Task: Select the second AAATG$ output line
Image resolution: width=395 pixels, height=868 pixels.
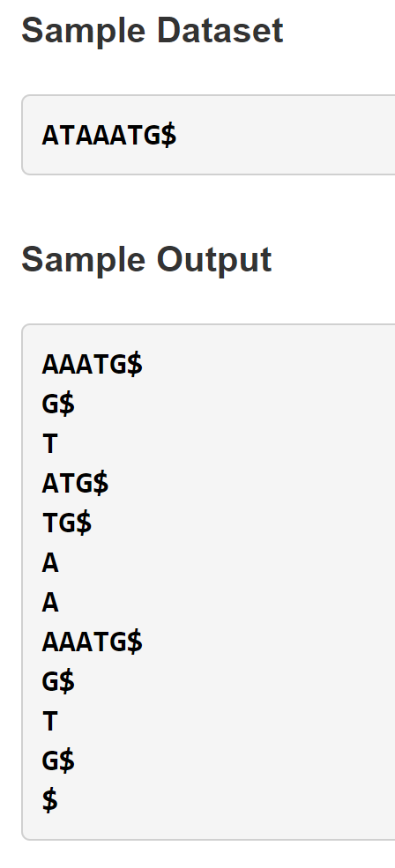Action: coord(92,642)
